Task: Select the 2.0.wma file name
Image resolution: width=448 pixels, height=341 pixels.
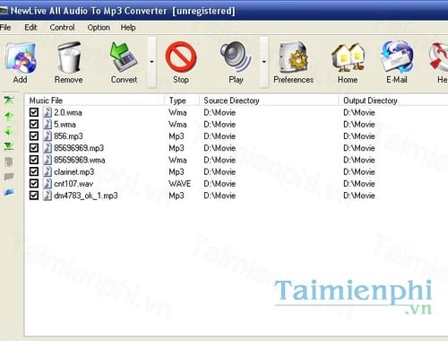Action: pyautogui.click(x=68, y=112)
